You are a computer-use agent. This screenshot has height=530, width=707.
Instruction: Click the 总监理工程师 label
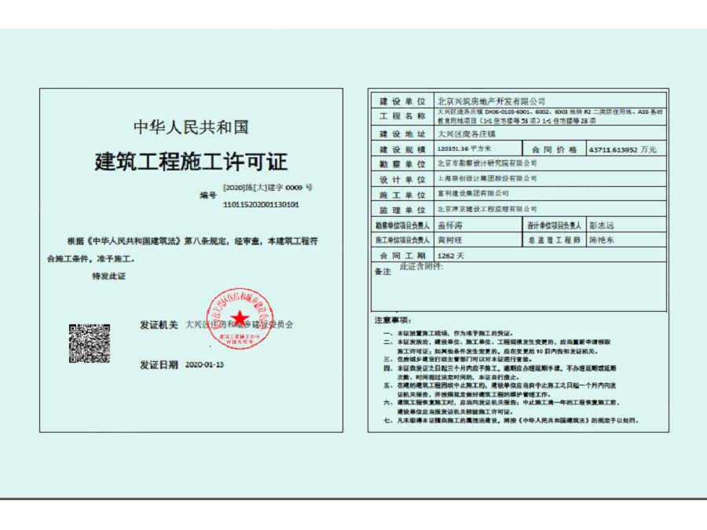point(554,240)
